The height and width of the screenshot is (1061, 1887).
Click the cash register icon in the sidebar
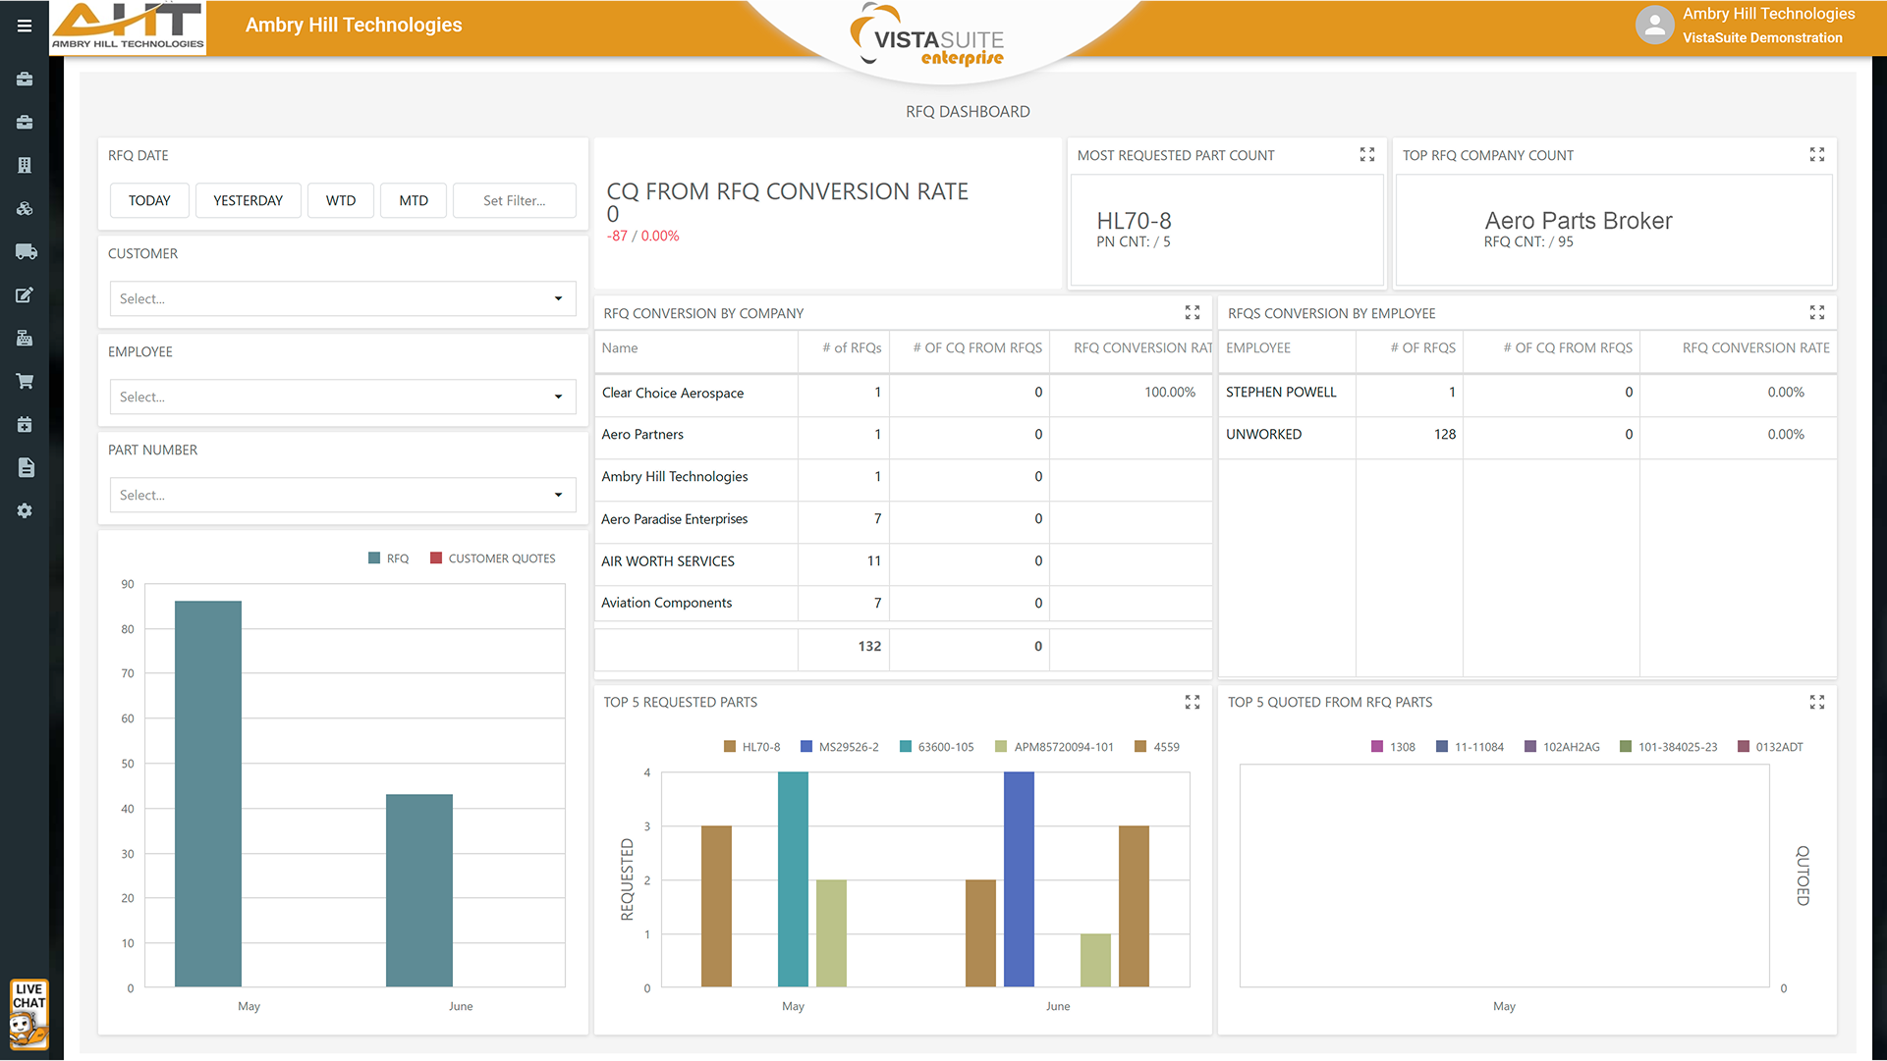25,338
